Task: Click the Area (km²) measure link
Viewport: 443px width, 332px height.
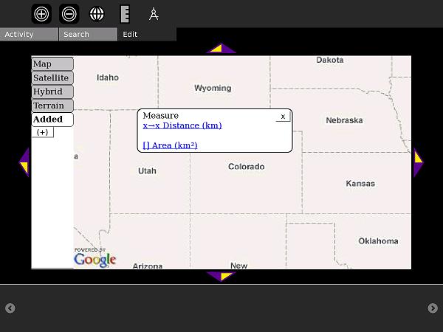Action: [x=170, y=145]
